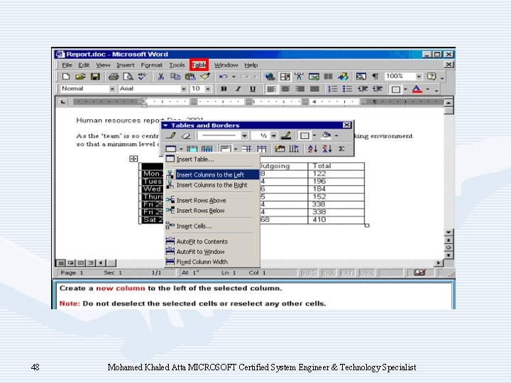Choose Insert Rows Above
This screenshot has width=511, height=383.
[211, 200]
